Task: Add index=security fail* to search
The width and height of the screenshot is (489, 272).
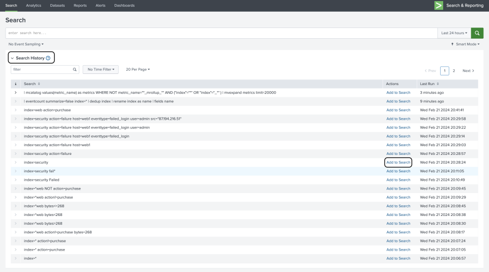Action: tap(398, 171)
